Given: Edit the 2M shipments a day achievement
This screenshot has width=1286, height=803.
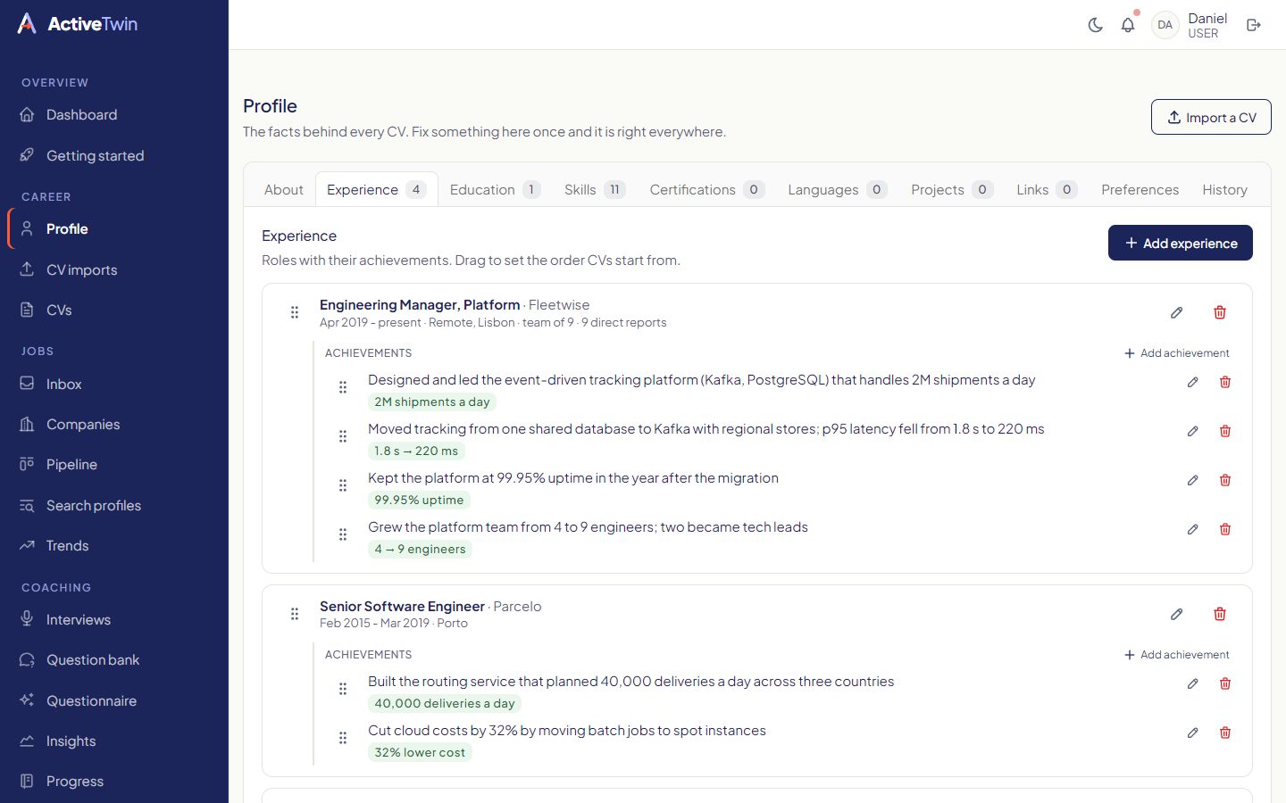Looking at the screenshot, I should click(x=1192, y=382).
